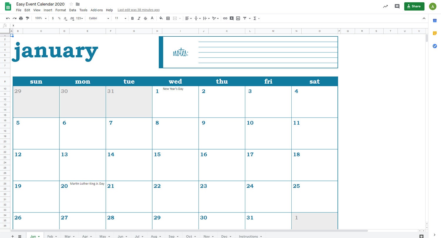This screenshot has width=441, height=238.
Task: Add a new sheet with plus icon
Action: point(12,236)
